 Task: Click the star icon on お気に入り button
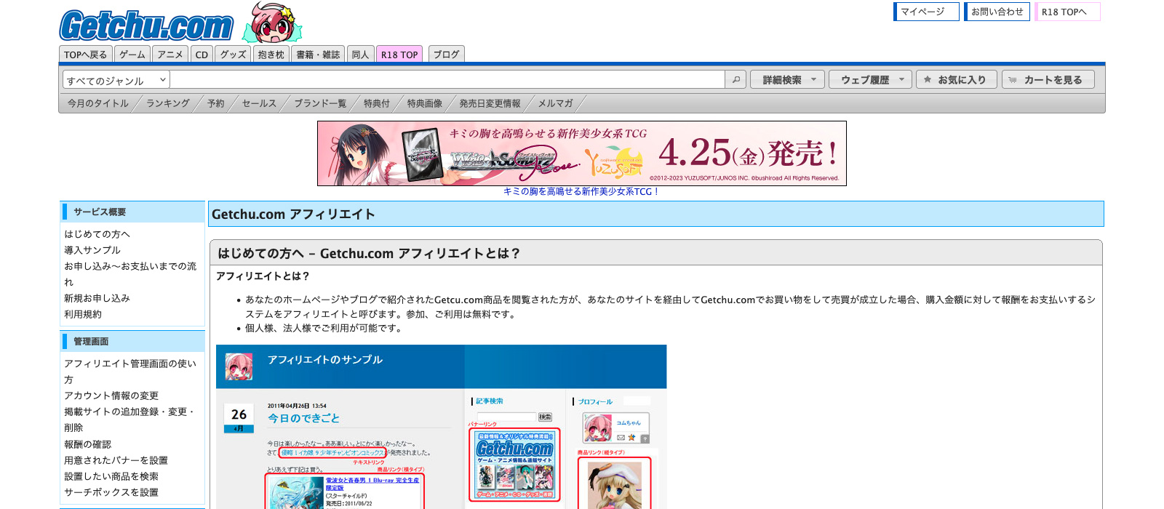click(x=928, y=80)
